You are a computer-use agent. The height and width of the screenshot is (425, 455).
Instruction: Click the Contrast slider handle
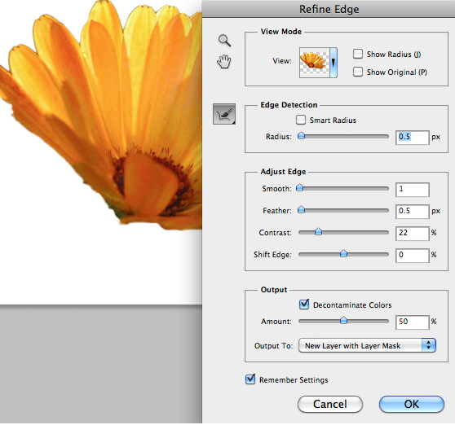(x=318, y=231)
